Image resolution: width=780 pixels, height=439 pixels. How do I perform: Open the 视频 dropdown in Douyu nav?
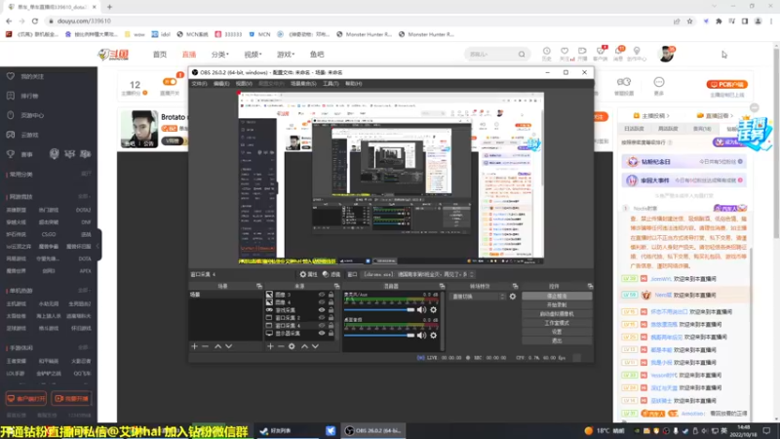[x=253, y=55]
